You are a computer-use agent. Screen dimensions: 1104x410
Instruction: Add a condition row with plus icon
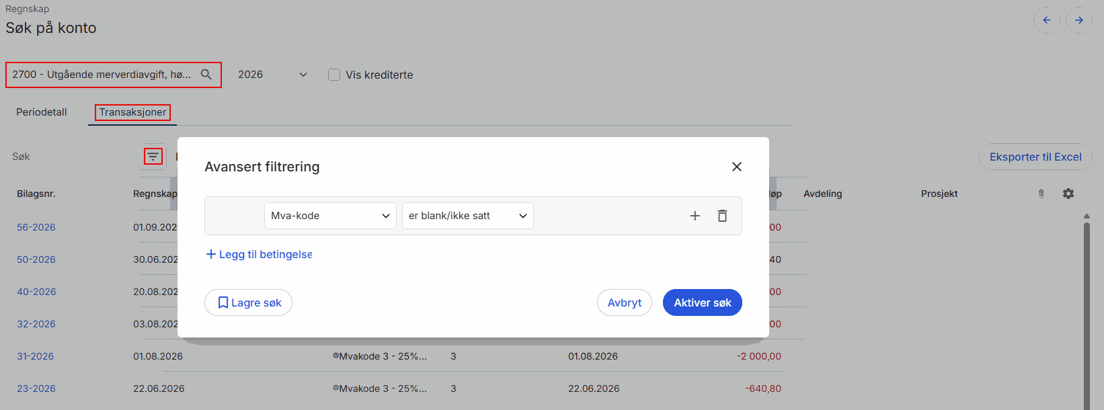695,216
